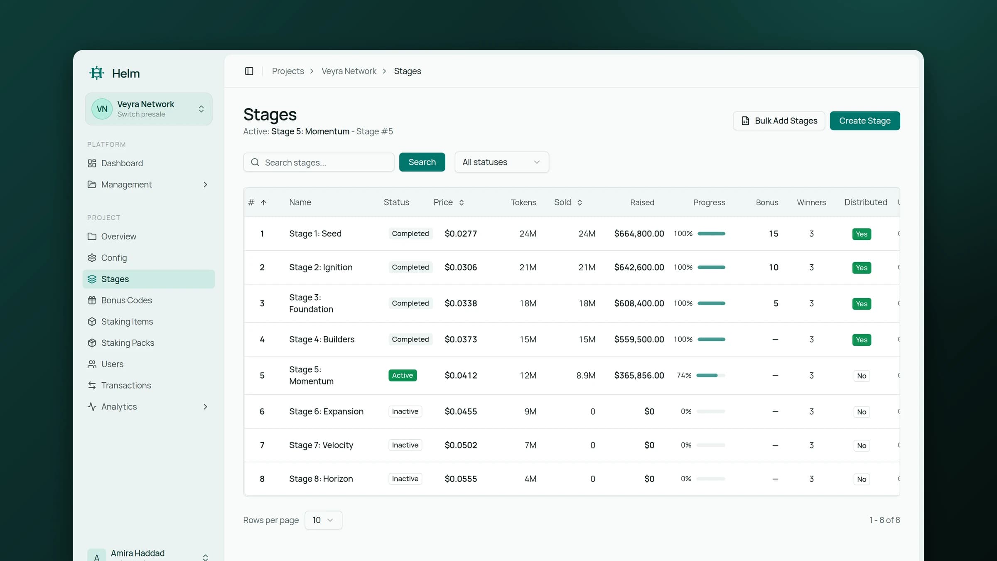997x561 pixels.
Task: Click the Create Stage button
Action: (x=865, y=121)
